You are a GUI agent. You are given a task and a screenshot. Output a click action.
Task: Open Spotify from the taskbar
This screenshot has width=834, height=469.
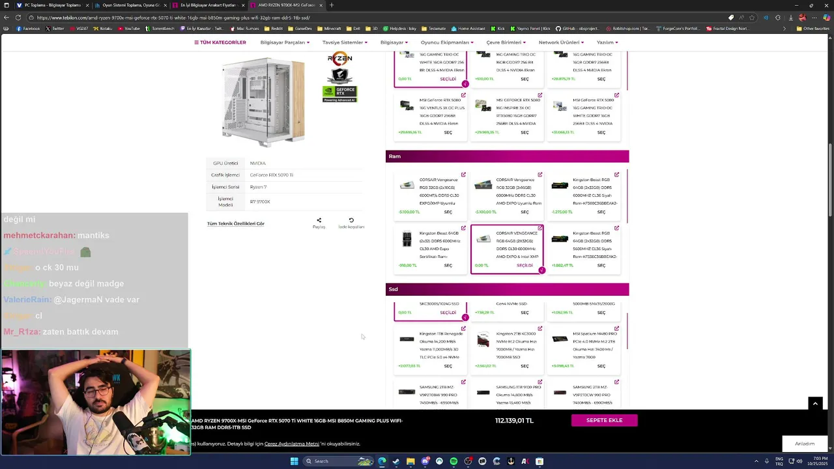(x=453, y=461)
